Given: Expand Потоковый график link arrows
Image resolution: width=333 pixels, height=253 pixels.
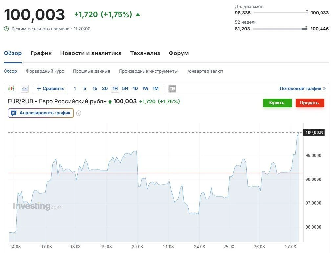Looking at the screenshot, I should (x=324, y=89).
